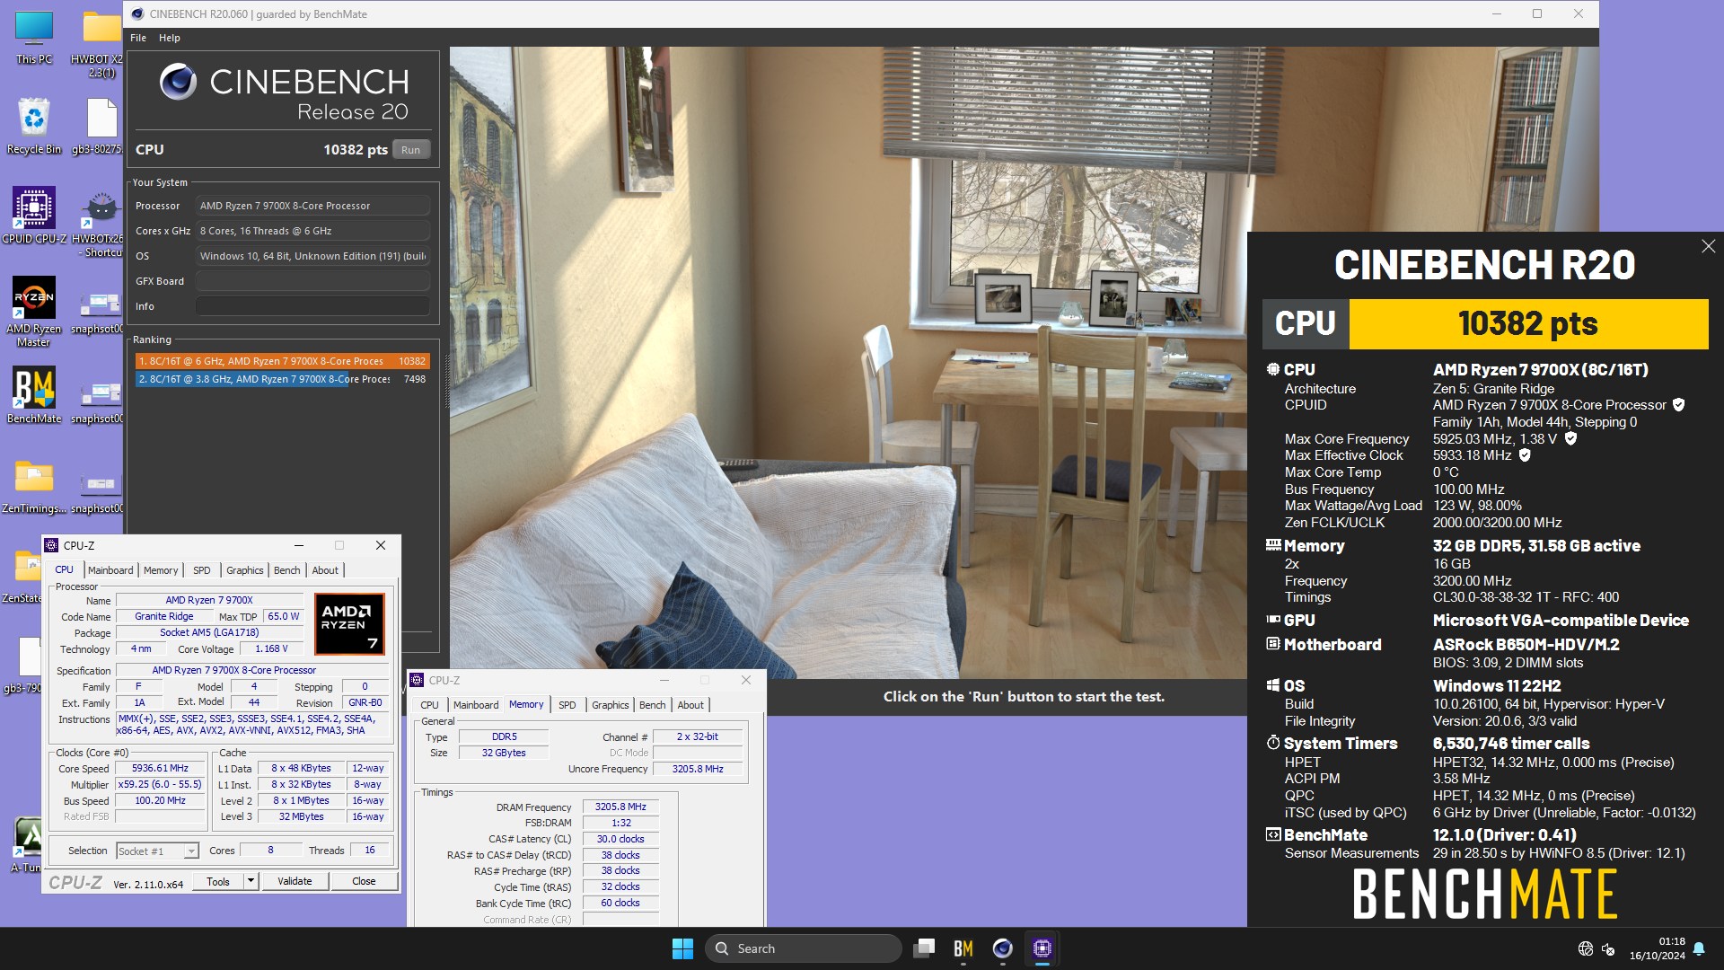Viewport: 1724px width, 970px height.
Task: Open the gb3-80275 file icon on desktop
Action: [101, 126]
